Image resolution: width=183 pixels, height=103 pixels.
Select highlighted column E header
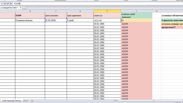click(x=107, y=11)
